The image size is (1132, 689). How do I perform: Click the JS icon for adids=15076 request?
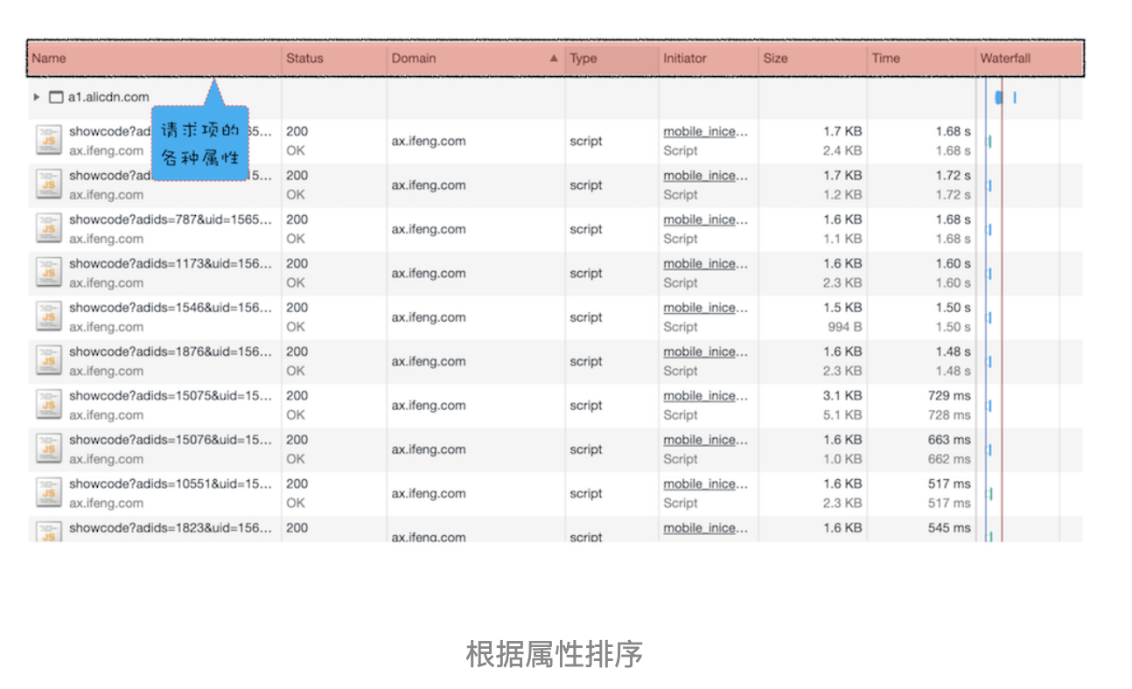click(49, 449)
